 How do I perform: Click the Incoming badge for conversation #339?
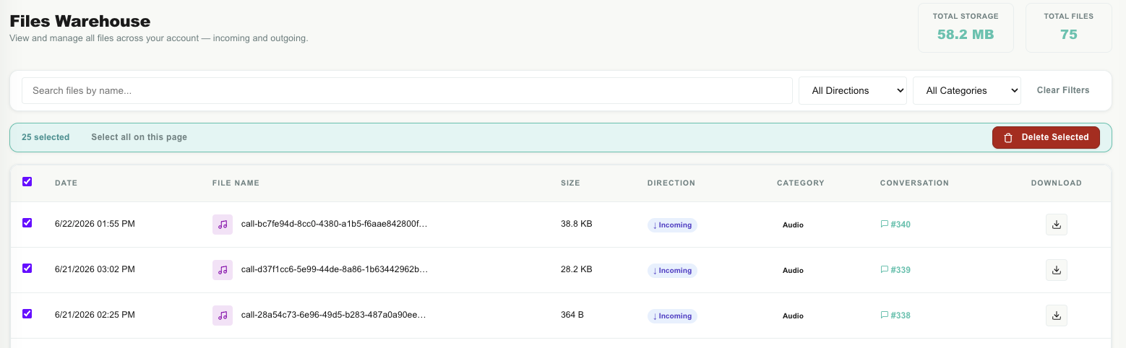(672, 271)
